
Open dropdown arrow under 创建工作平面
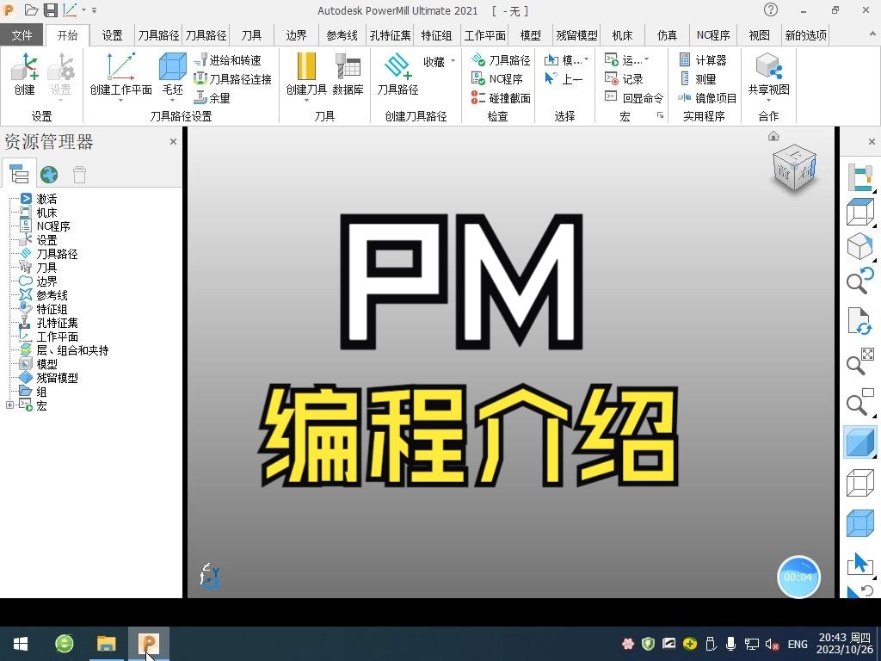point(120,101)
